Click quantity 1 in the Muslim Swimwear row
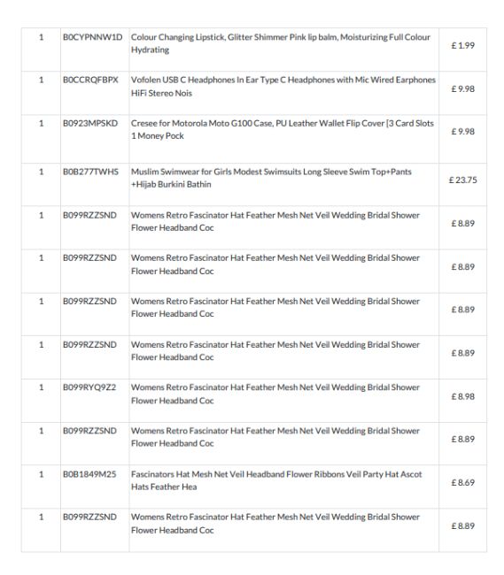504x575 pixels. tap(41, 172)
